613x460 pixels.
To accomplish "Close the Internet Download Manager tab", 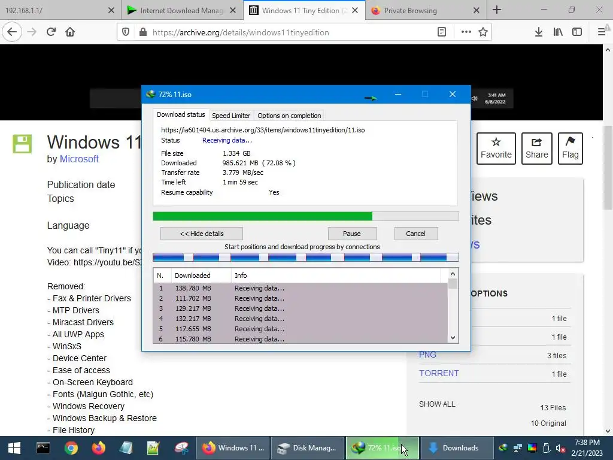I will [x=233, y=11].
